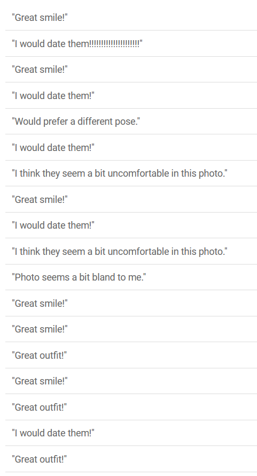Select the second "seem a bit uncomfortable" comment
This screenshot has height=476, width=257.
[x=131, y=251]
